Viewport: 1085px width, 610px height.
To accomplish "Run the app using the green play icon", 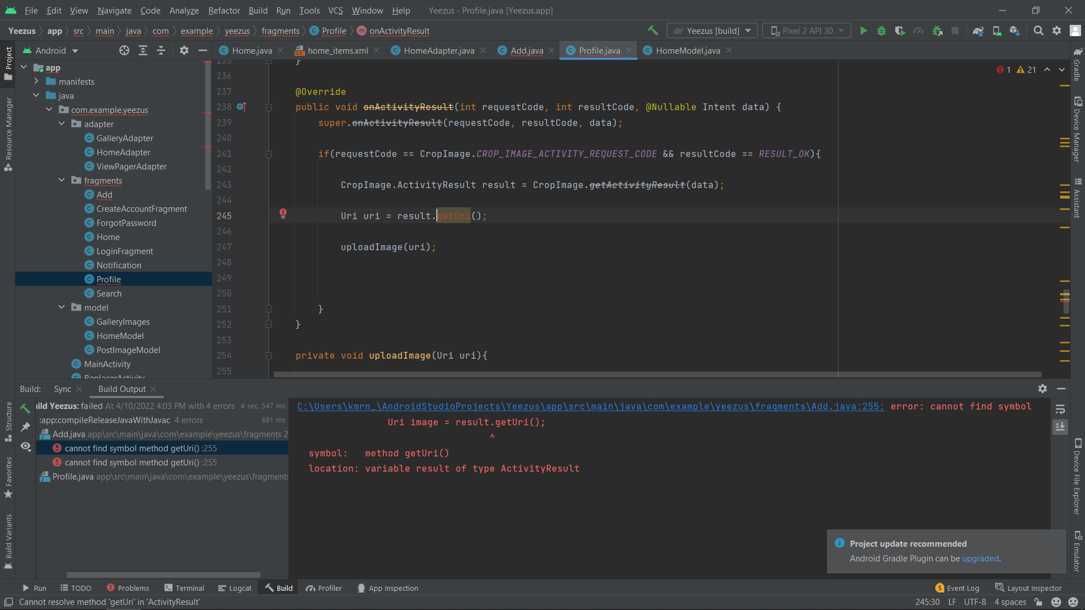I will point(863,30).
